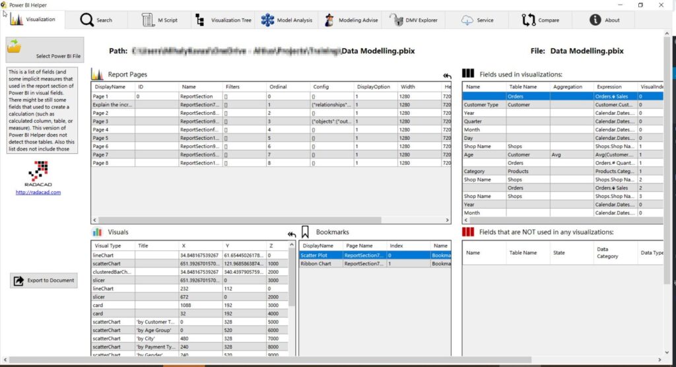The height and width of the screenshot is (367, 676).
Task: Click the Visuals reset arrow icon
Action: [292, 234]
